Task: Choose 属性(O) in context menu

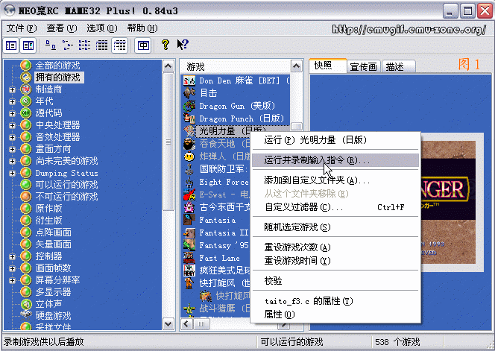Action: (x=335, y=314)
